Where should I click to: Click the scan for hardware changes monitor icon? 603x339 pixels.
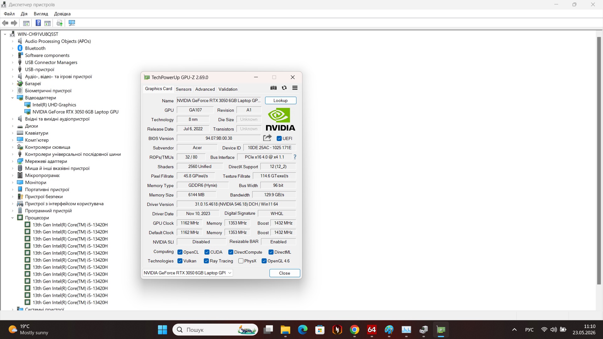(72, 23)
